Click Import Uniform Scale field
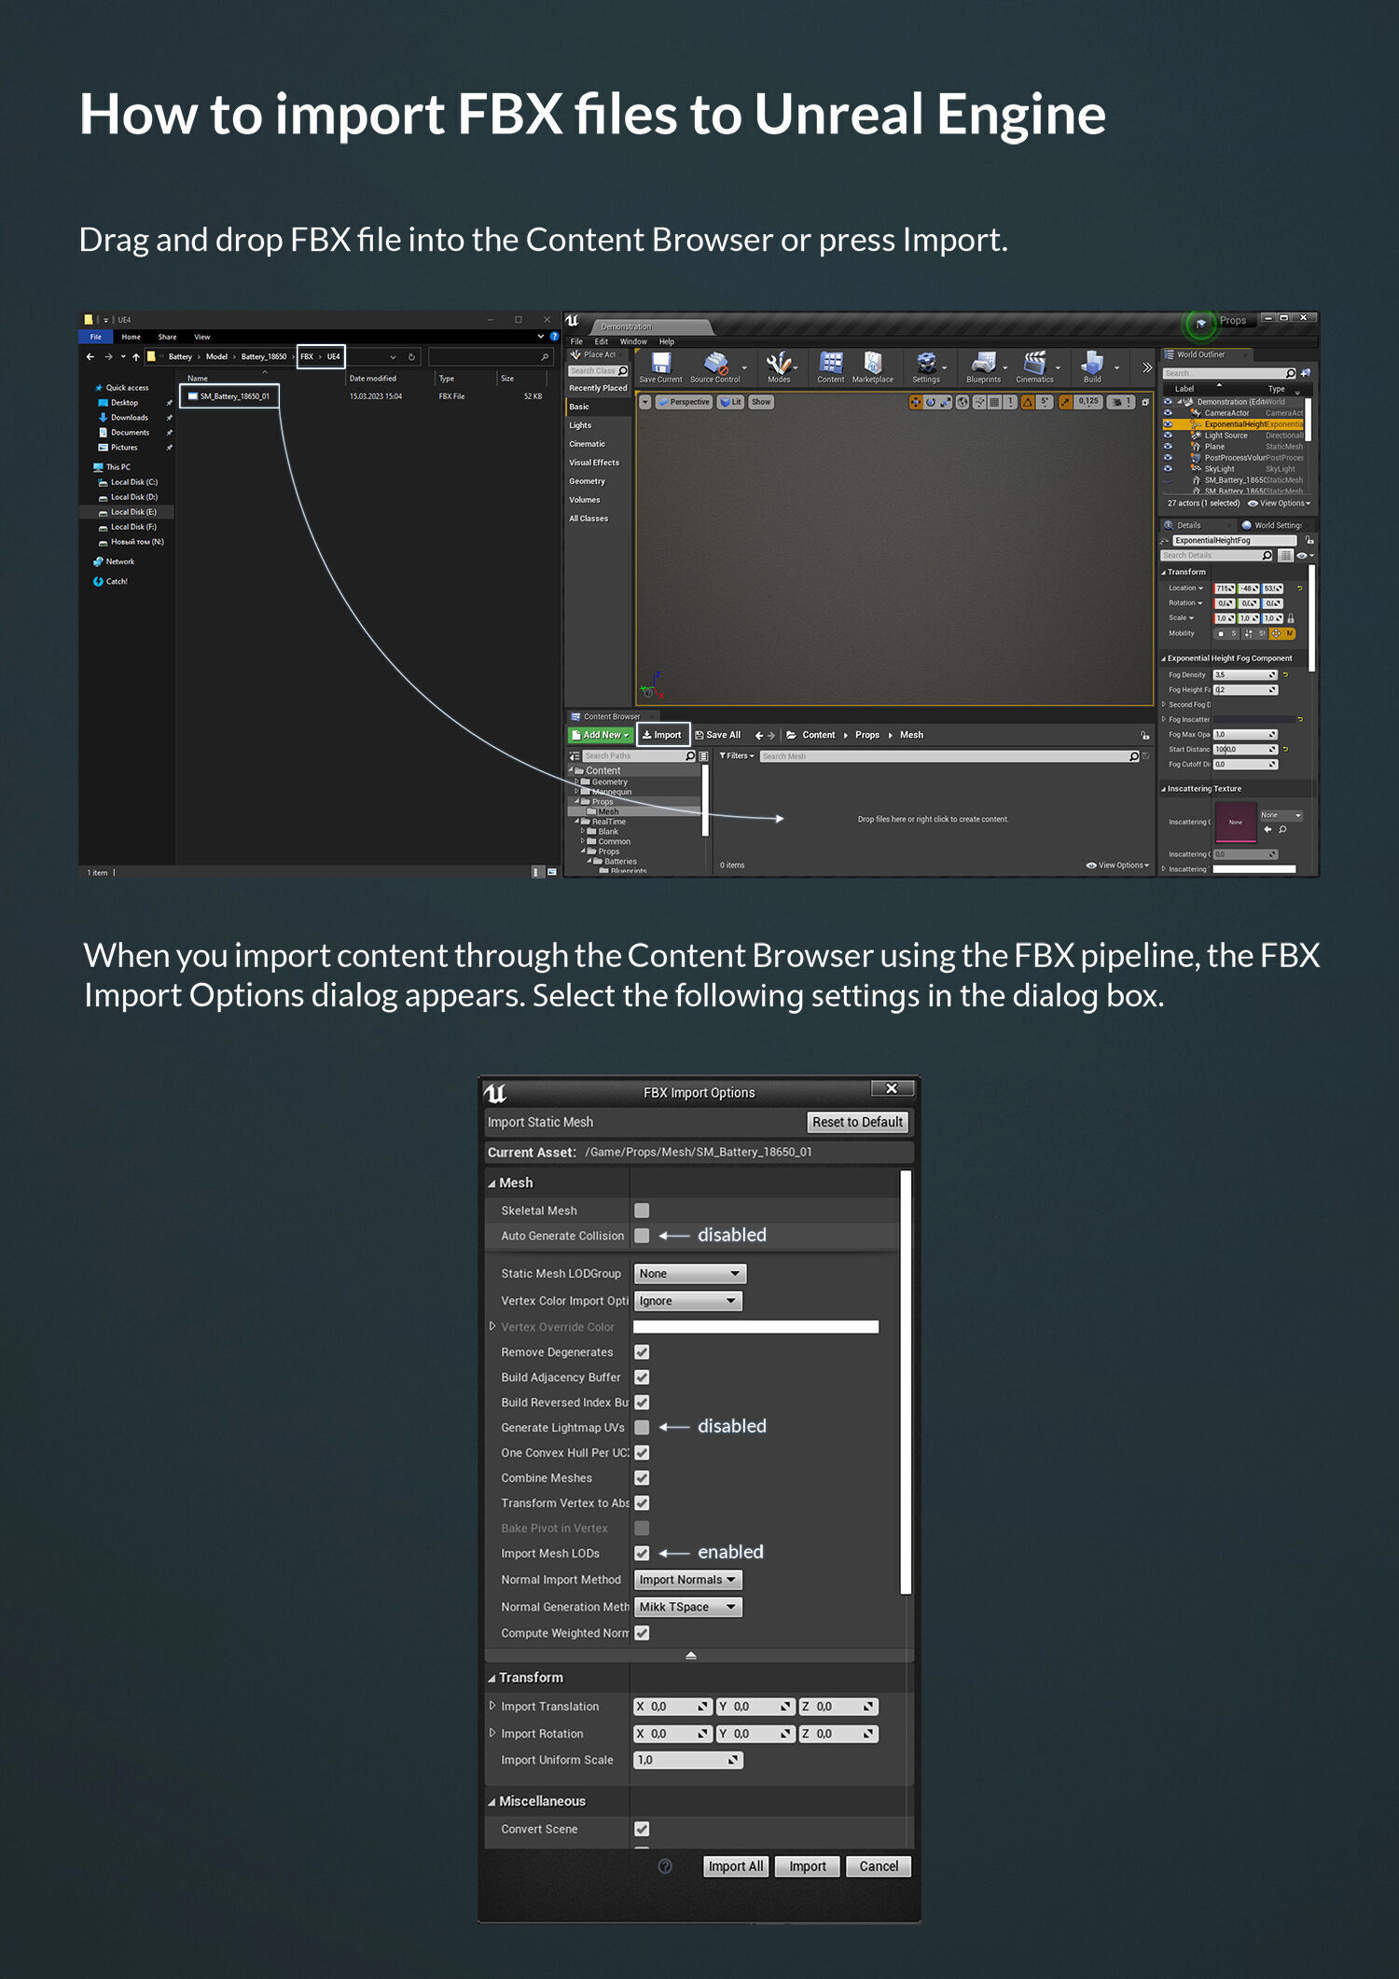This screenshot has height=1979, width=1399. pos(688,1760)
